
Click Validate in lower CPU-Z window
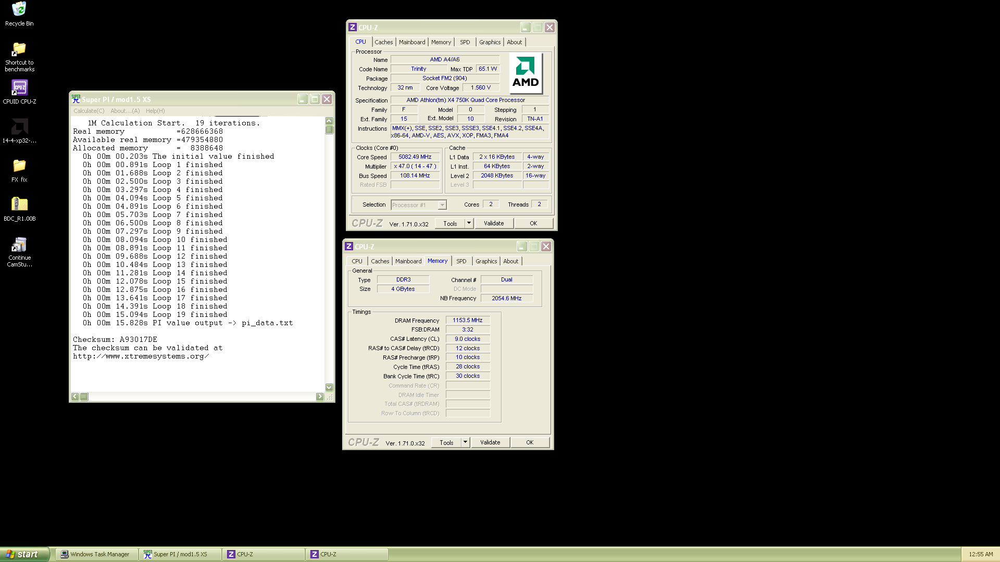490,442
